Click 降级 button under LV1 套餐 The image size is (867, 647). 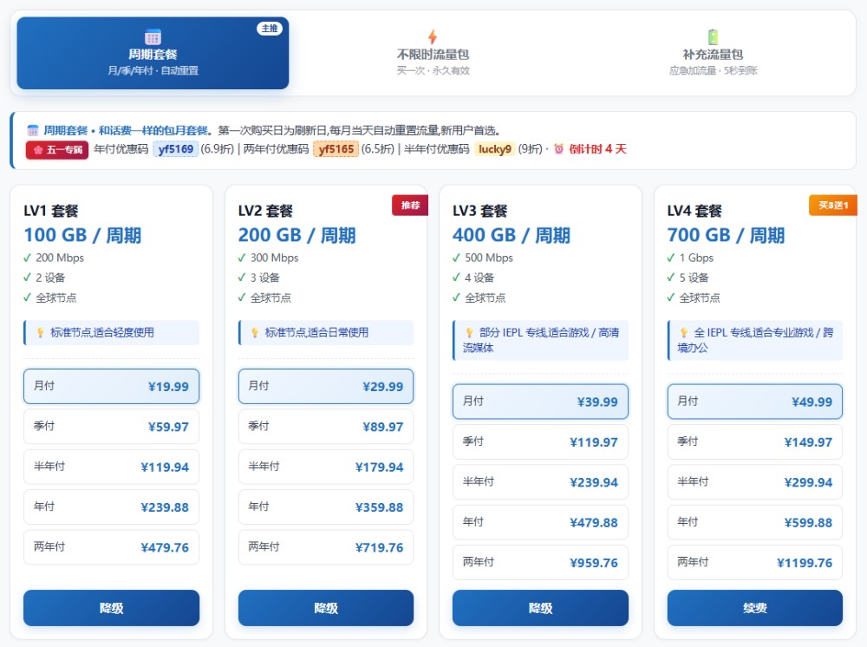pyautogui.click(x=111, y=608)
